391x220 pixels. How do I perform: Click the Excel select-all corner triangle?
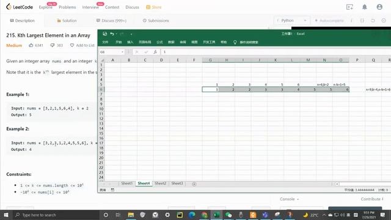pos(102,60)
